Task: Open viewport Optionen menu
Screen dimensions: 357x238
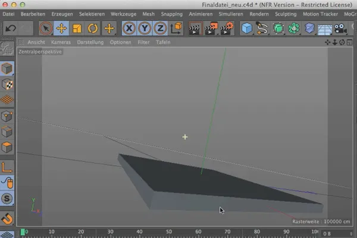Action: 120,42
